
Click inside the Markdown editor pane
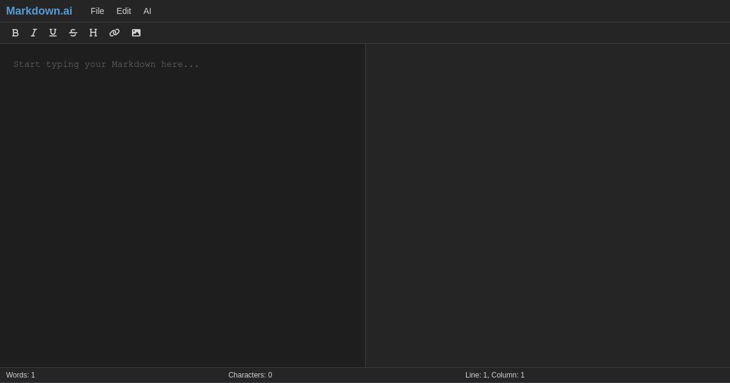[x=182, y=182]
